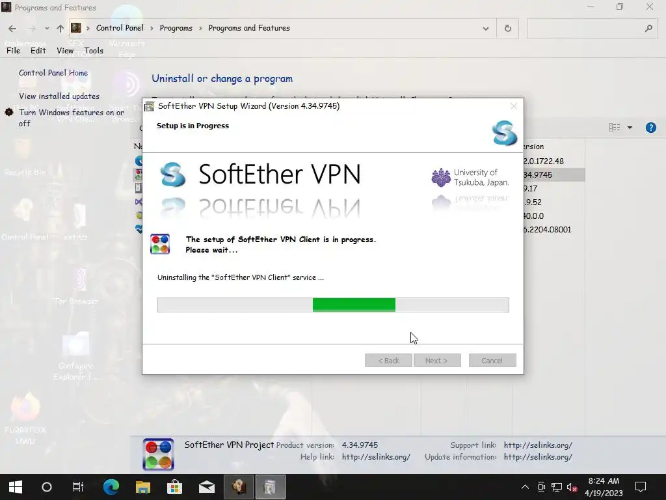The height and width of the screenshot is (500, 666).
Task: Click the setup wizard title bar icon
Action: click(x=149, y=106)
